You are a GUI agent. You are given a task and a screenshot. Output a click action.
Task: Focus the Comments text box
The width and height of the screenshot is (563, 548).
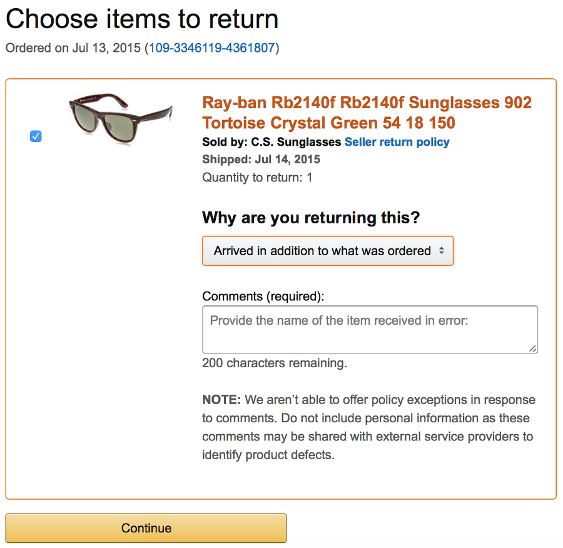click(370, 330)
